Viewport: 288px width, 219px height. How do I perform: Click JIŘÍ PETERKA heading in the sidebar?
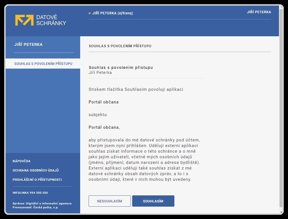point(28,44)
